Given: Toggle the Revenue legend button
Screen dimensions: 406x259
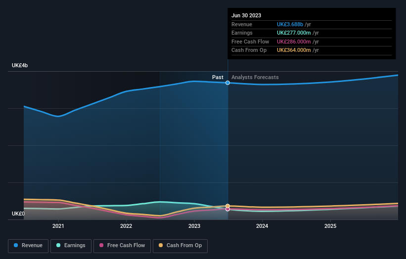Looking at the screenshot, I should [x=28, y=246].
